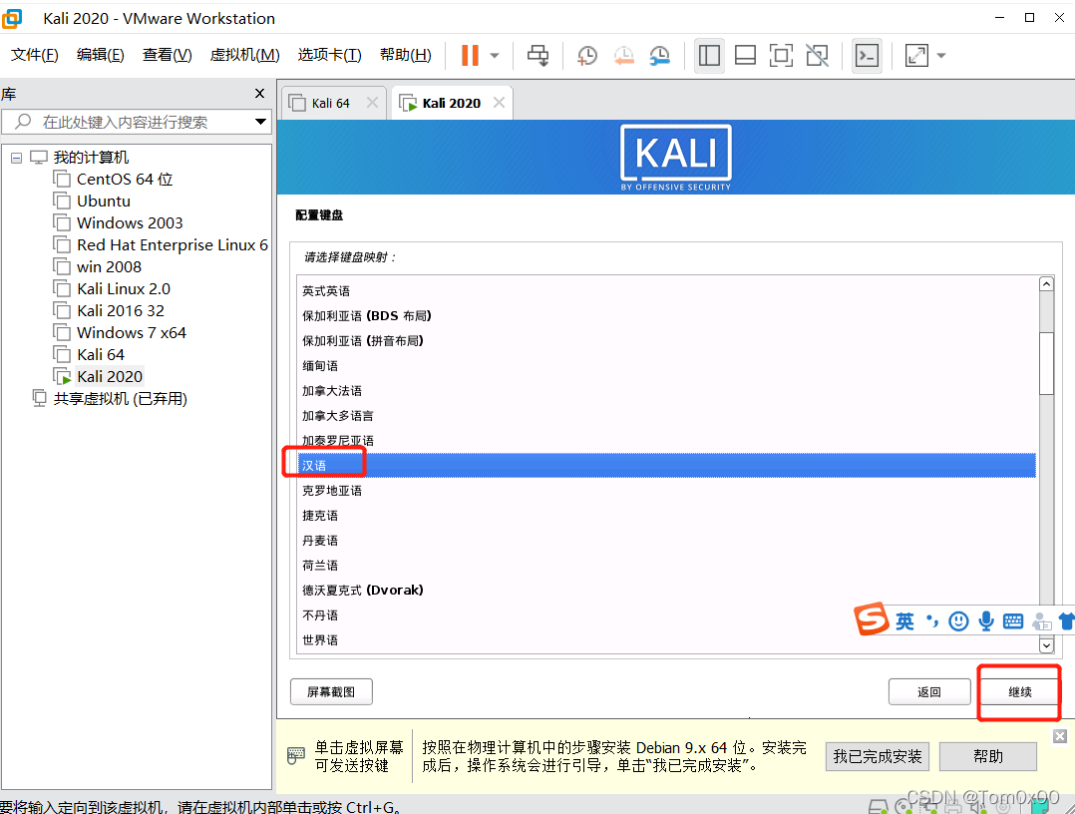Choose 汉语 keyboard layout
This screenshot has height=814, width=1075.
tap(666, 465)
